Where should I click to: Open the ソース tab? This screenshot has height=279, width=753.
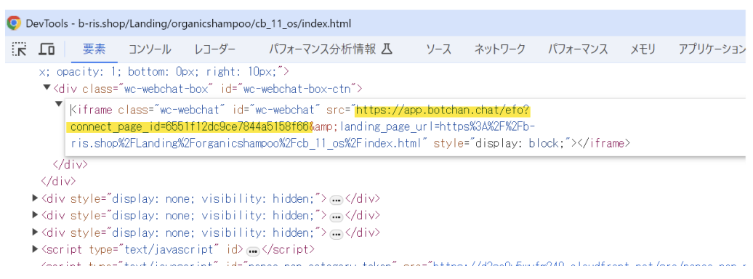[x=439, y=49]
